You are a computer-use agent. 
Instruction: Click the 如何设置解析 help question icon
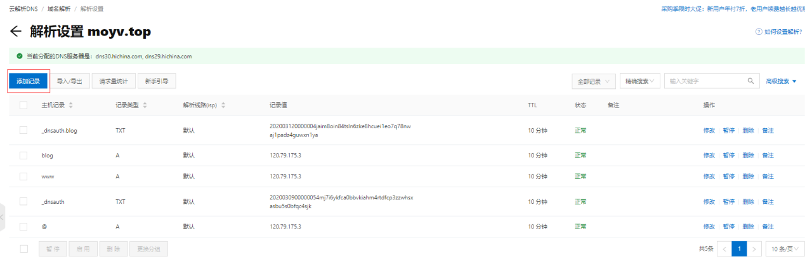pyautogui.click(x=759, y=32)
